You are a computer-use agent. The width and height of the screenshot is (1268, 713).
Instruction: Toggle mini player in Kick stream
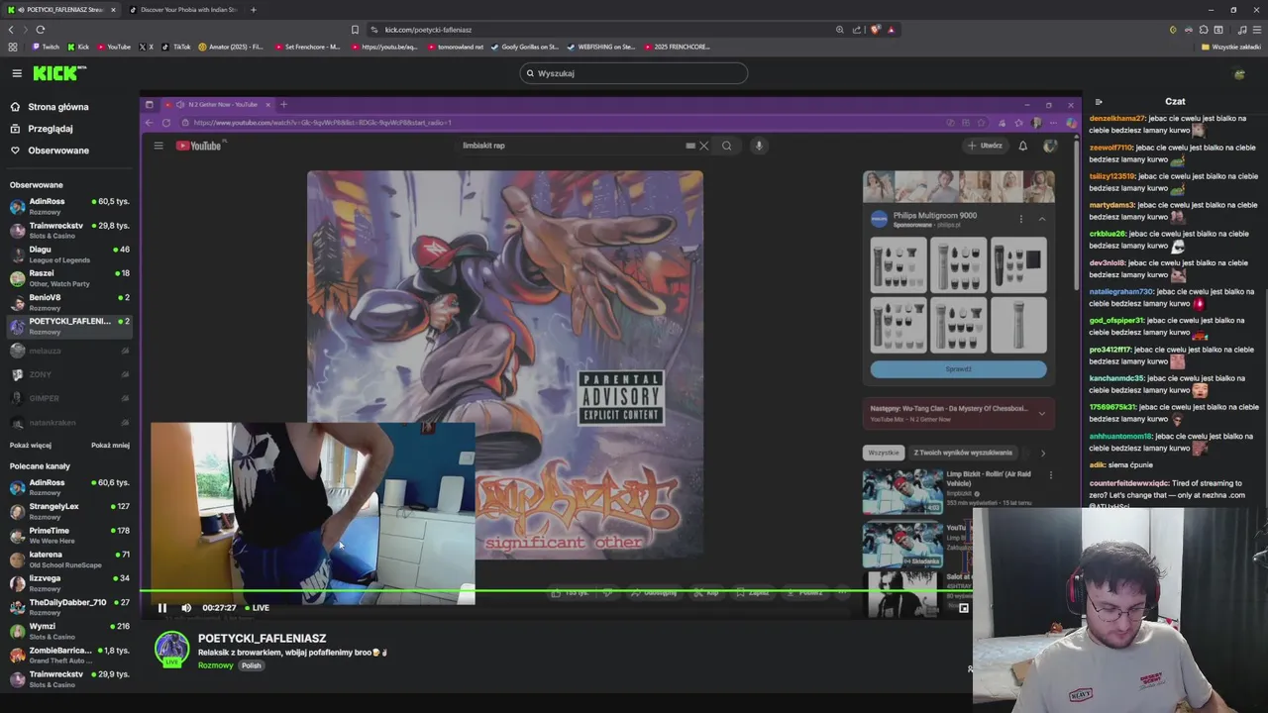[963, 608]
